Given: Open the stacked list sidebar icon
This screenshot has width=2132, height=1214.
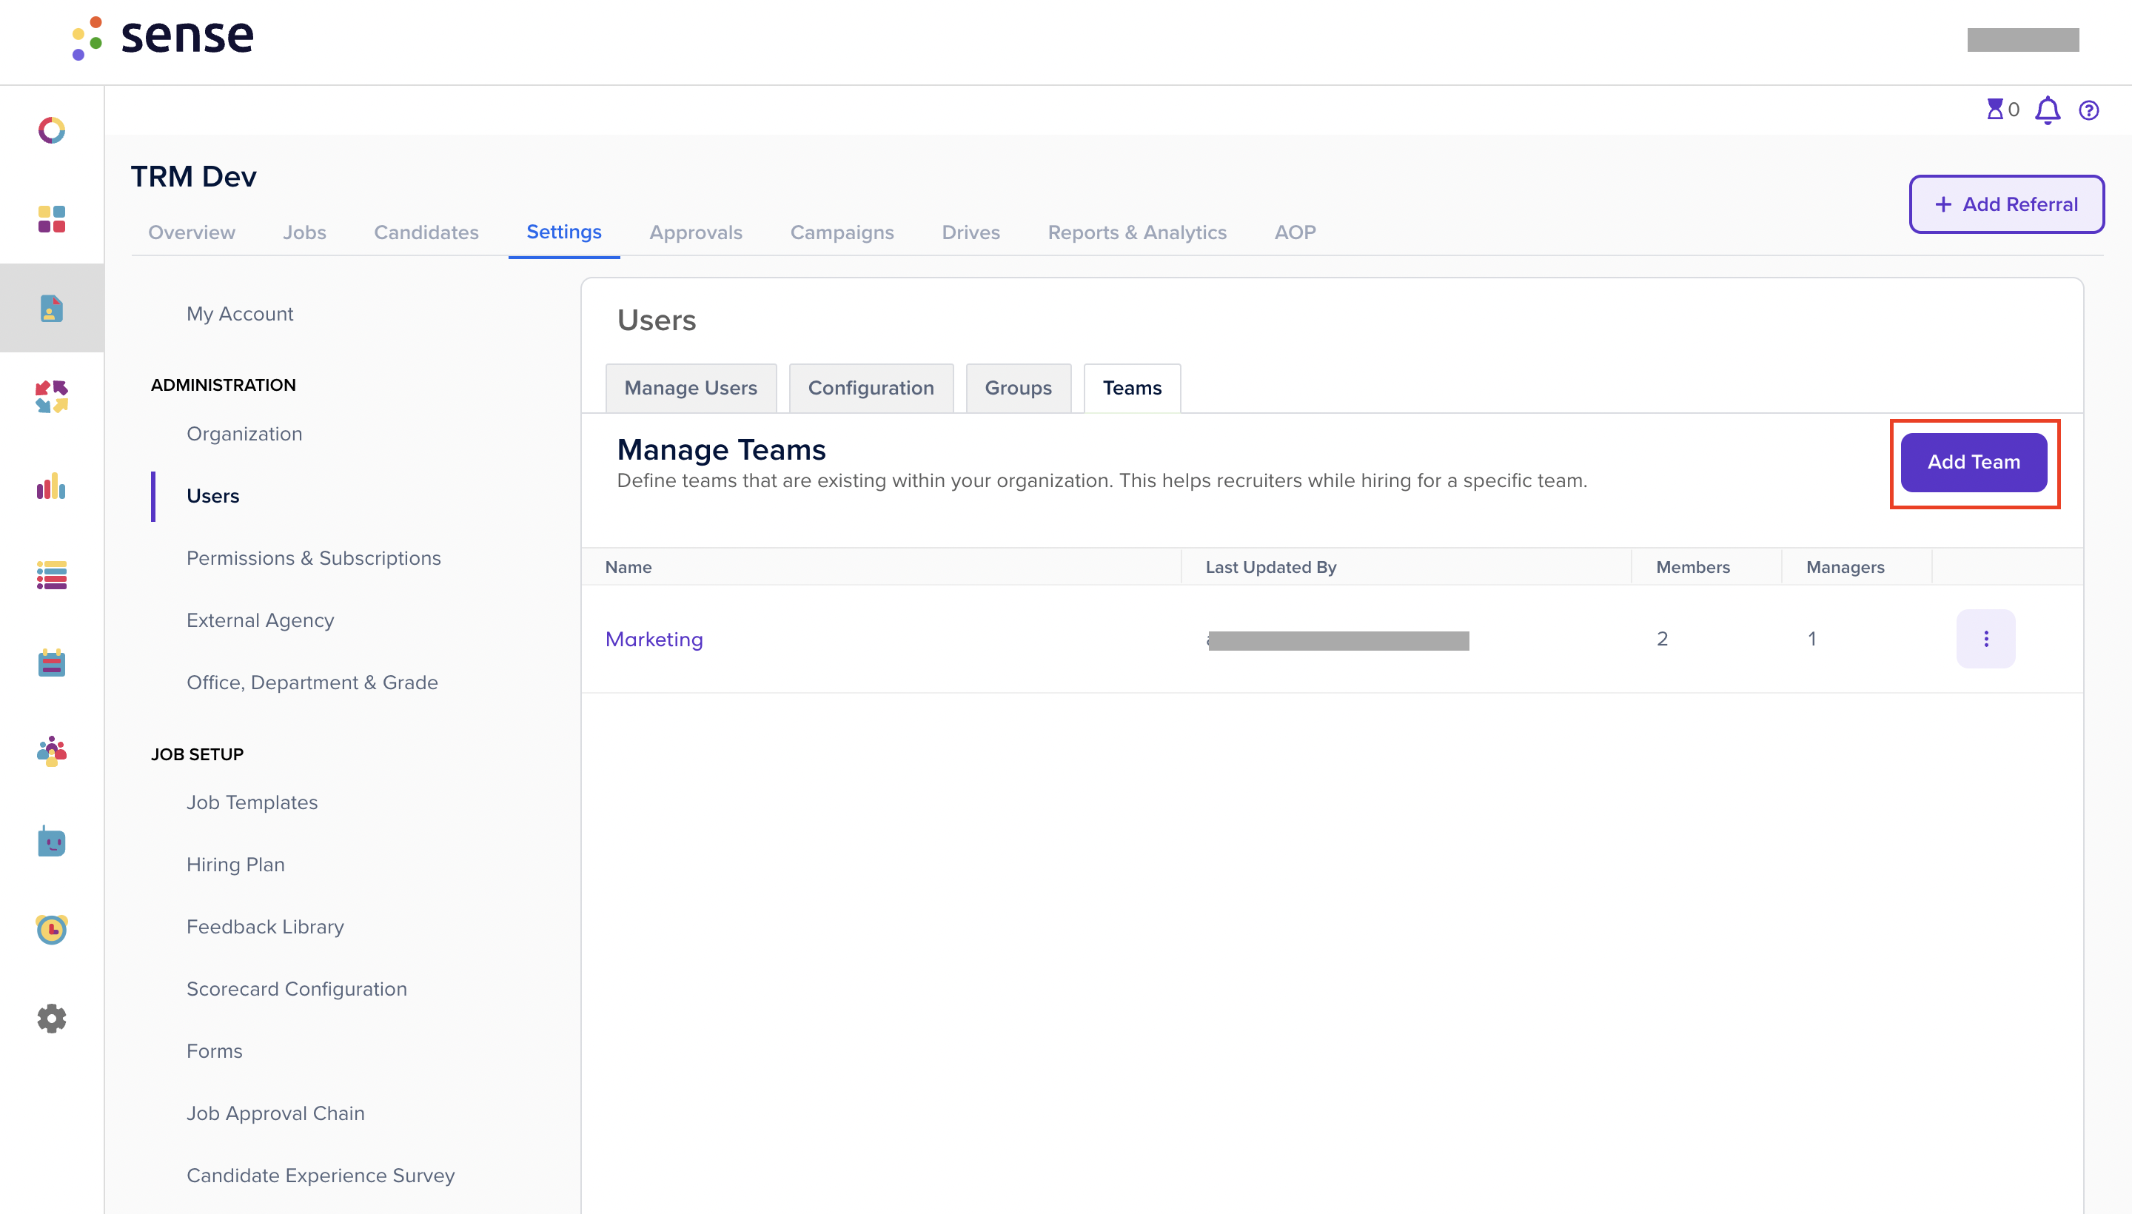Looking at the screenshot, I should 52,575.
